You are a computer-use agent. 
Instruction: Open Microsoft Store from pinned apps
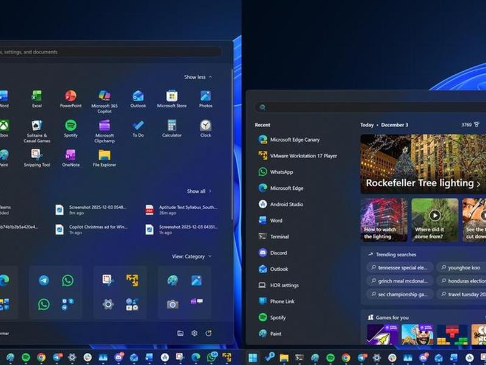172,99
